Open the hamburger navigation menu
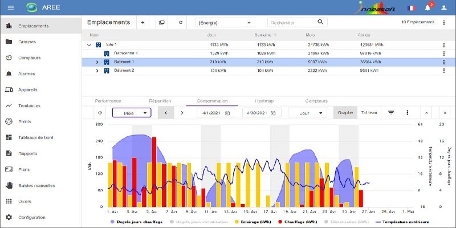The width and height of the screenshot is (456, 228). pyautogui.click(x=10, y=7)
